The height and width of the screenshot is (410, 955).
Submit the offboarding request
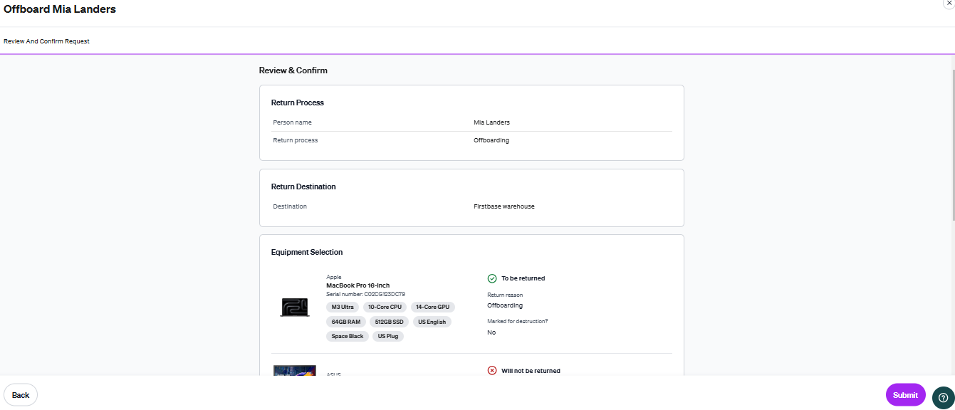click(905, 395)
